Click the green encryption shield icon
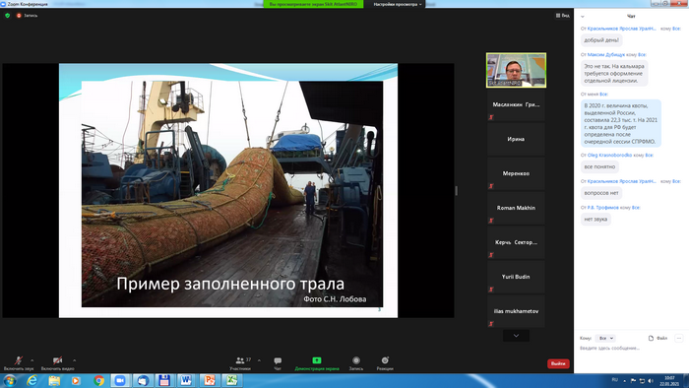Screen dimensions: 689x388 click(8, 16)
